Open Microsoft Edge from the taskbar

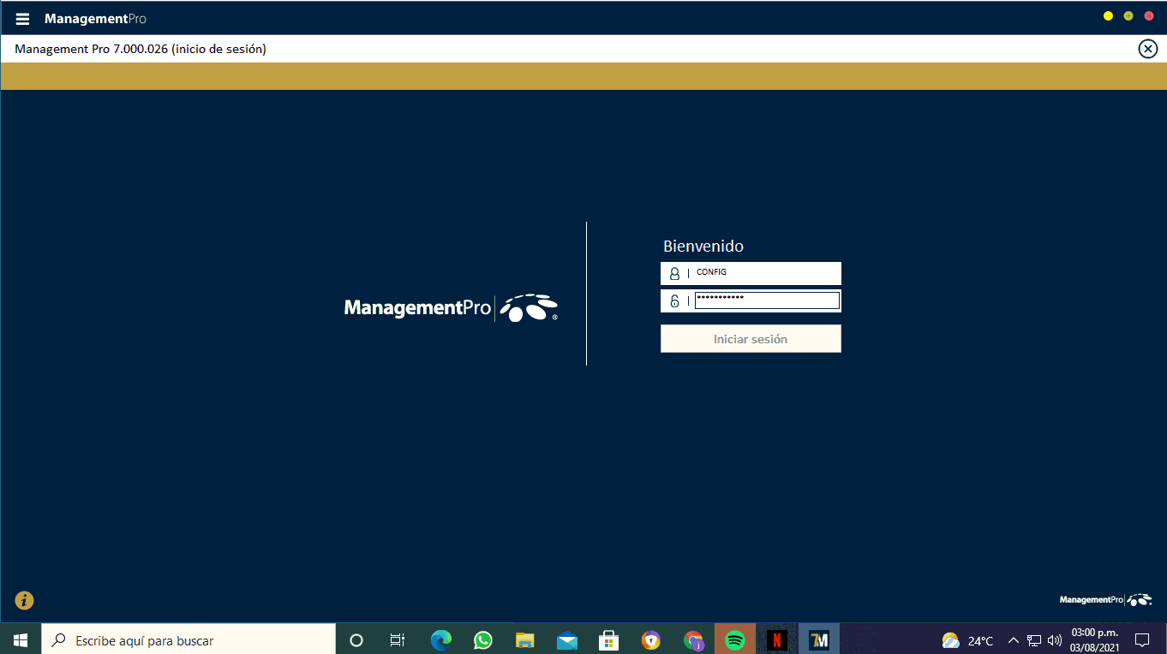click(x=441, y=639)
